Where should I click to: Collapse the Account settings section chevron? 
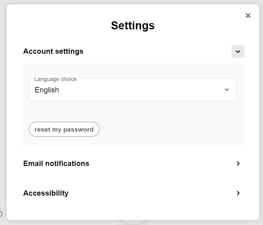tap(238, 51)
